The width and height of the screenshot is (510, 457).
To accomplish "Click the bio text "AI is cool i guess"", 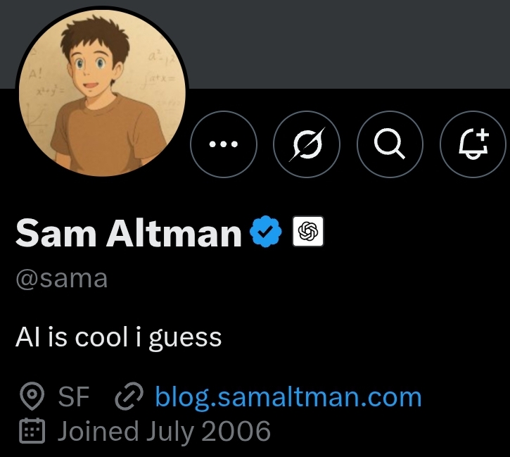I will [x=118, y=337].
